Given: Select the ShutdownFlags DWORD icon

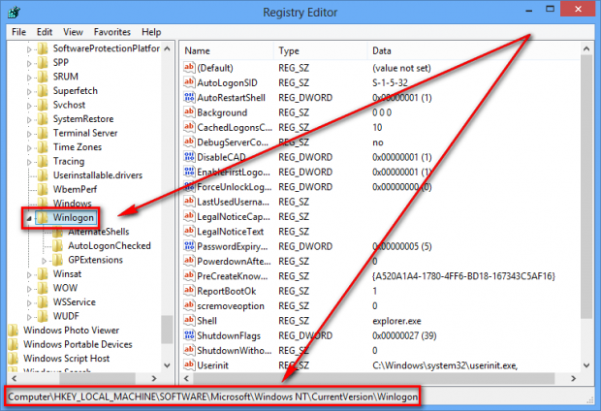Looking at the screenshot, I should [189, 335].
